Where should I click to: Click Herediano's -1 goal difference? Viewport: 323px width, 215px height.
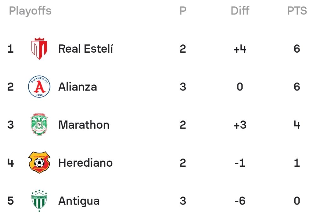coord(240,163)
